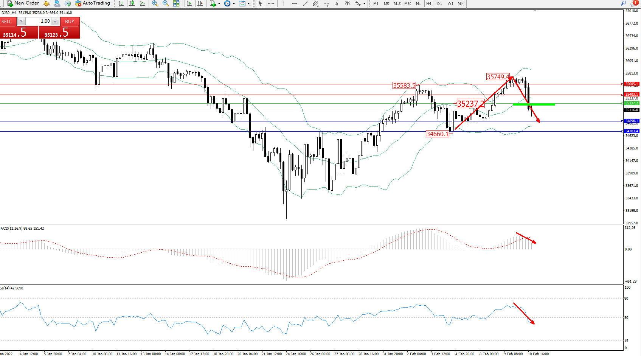Toggle AutoTrading on the toolbar
Screen dimensions: 641x356
[x=93, y=3]
